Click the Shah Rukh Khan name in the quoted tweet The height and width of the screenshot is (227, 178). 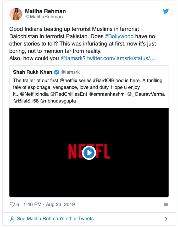pyautogui.click(x=33, y=72)
